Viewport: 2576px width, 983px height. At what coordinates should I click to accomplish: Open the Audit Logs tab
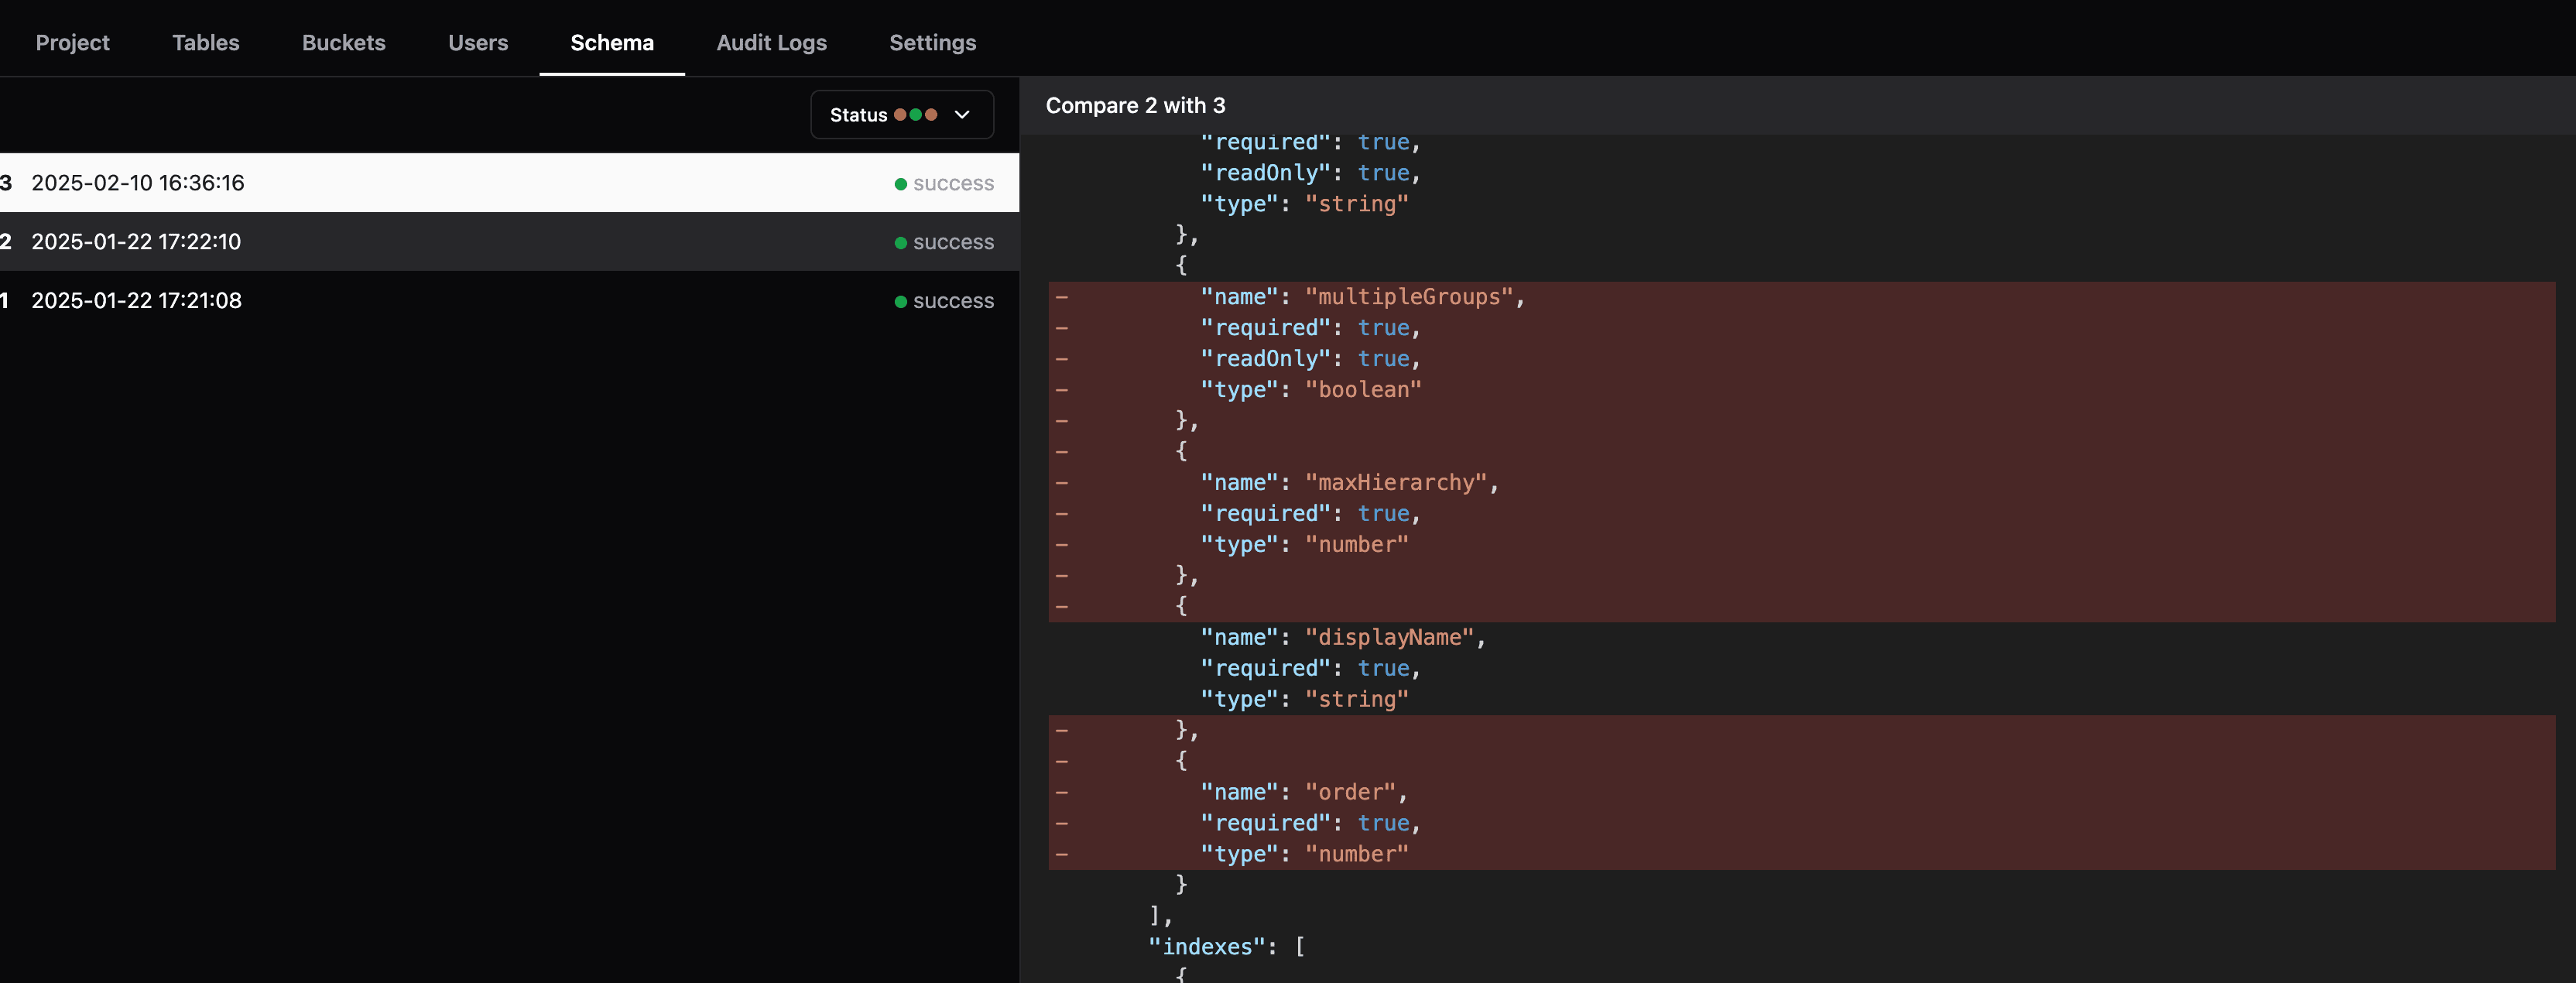(771, 43)
